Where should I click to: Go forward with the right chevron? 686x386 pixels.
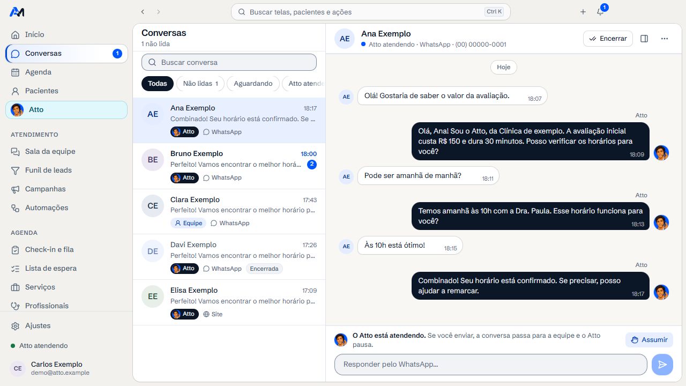[x=159, y=12]
